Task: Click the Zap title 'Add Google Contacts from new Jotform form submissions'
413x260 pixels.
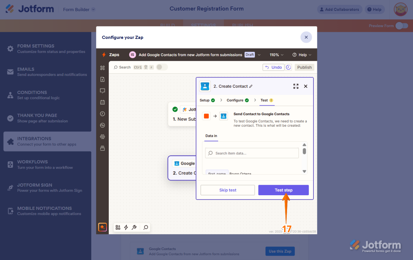Action: click(190, 55)
